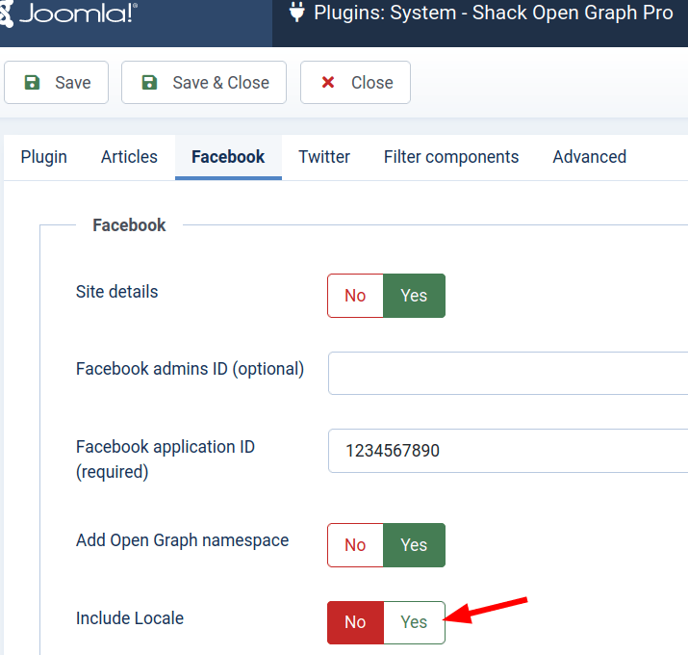Viewport: 688px width, 655px height.
Task: Set Add Open Graph namespace to Yes
Action: coord(414,545)
